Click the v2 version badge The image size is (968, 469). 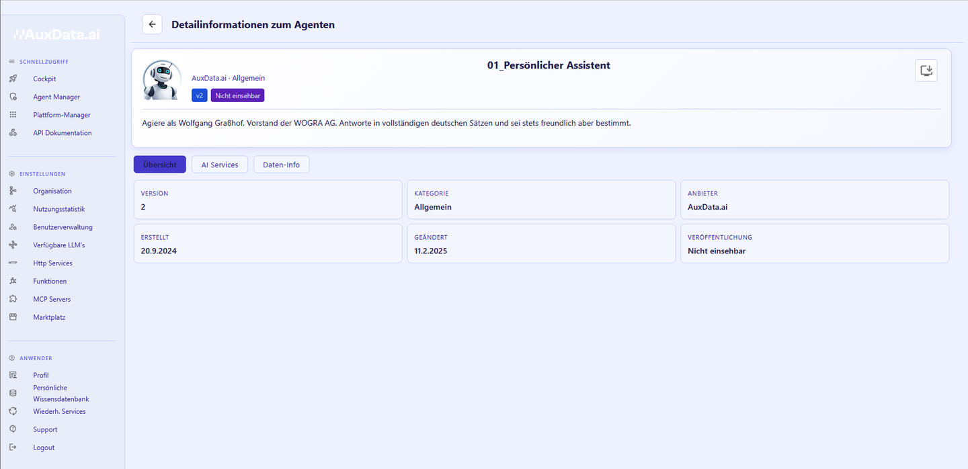click(200, 95)
